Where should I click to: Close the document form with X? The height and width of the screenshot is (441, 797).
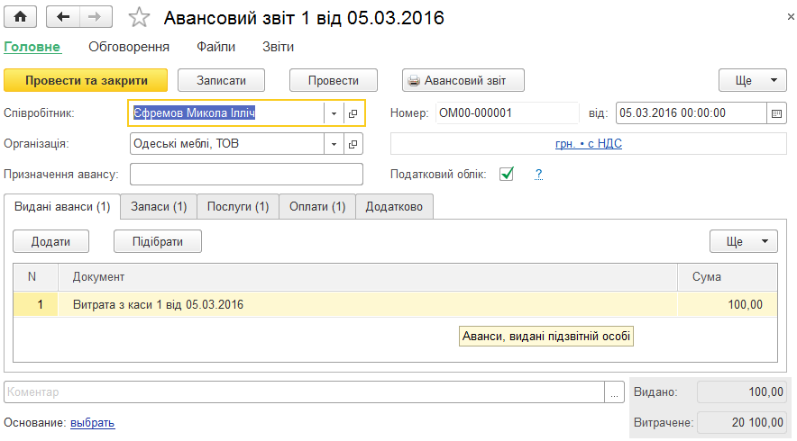791,17
